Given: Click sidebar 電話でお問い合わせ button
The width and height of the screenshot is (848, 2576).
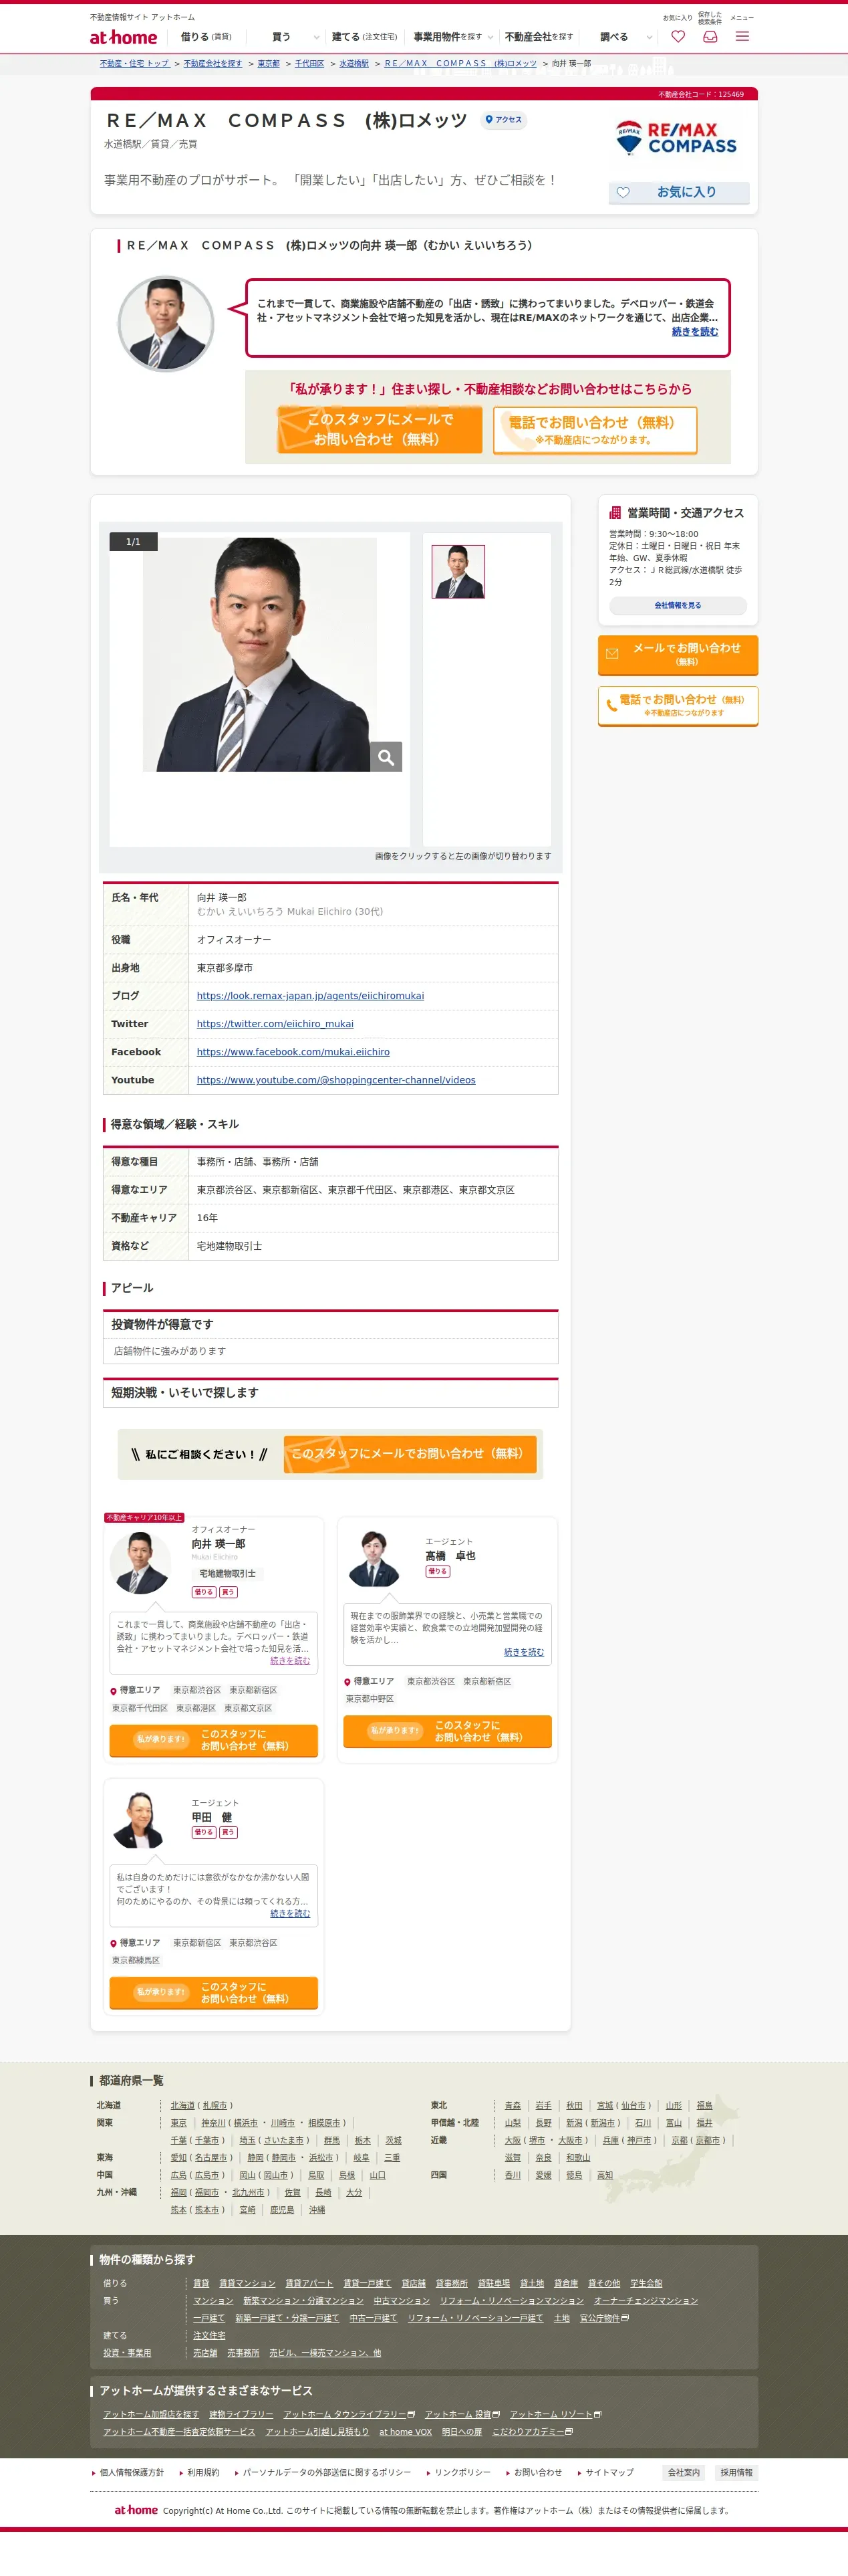Looking at the screenshot, I should (x=678, y=706).
